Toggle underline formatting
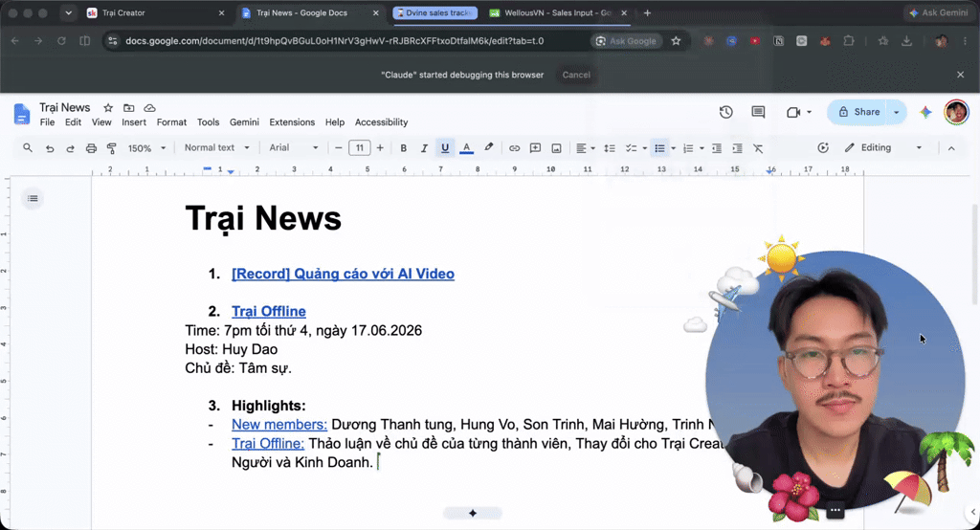Viewport: 980px width, 530px height. pyautogui.click(x=445, y=148)
